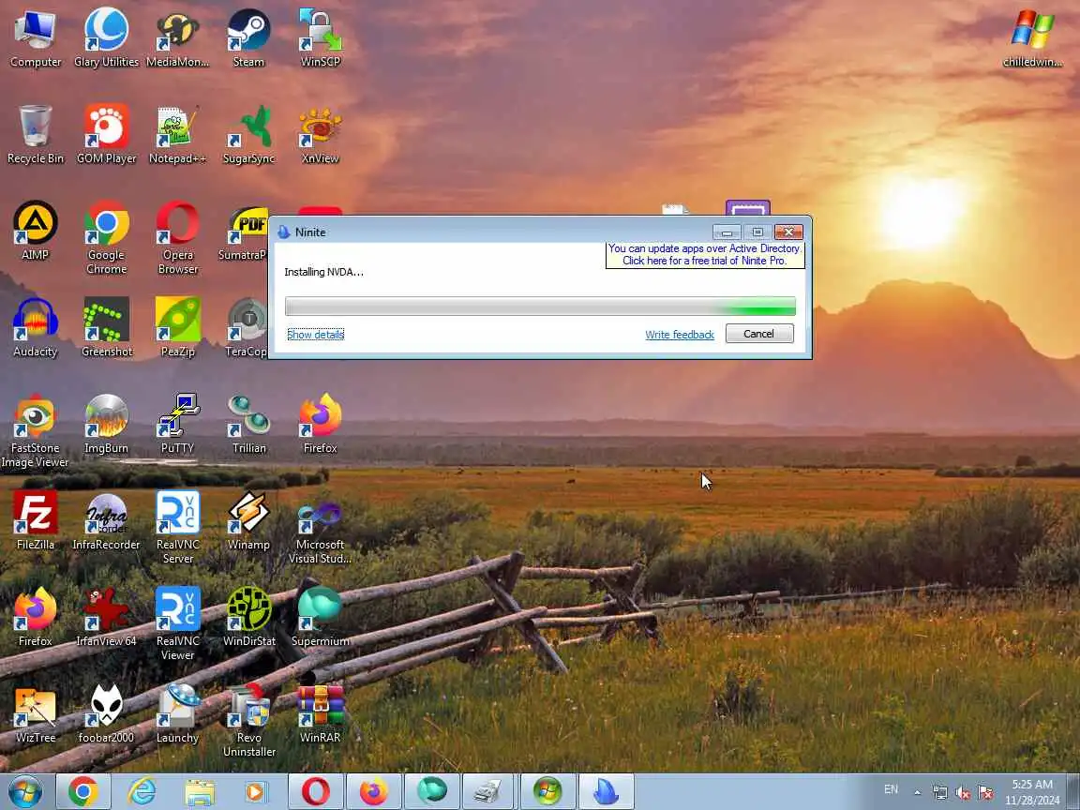
Task: Open Windows Explorer from the taskbar
Action: [200, 792]
